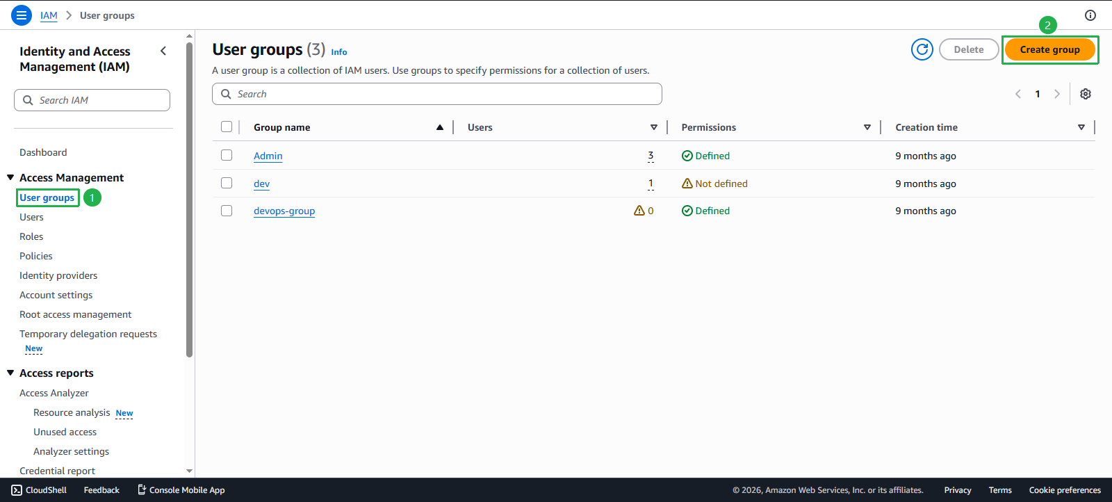Click warning icon in devops-group users cell
1112x502 pixels.
[639, 211]
